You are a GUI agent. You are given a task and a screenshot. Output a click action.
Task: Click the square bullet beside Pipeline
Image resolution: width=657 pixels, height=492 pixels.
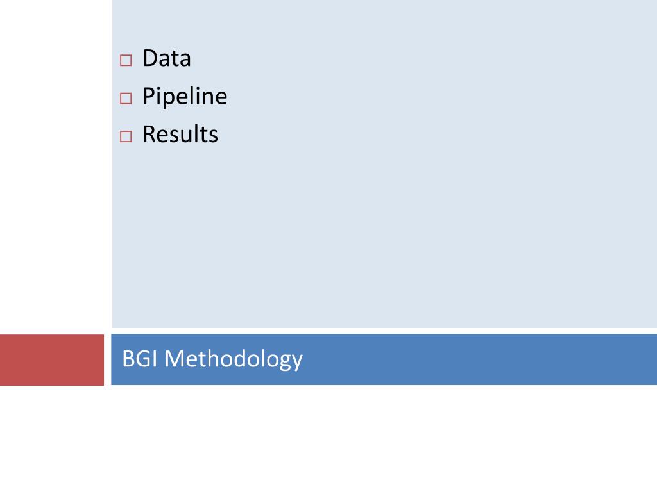click(126, 98)
